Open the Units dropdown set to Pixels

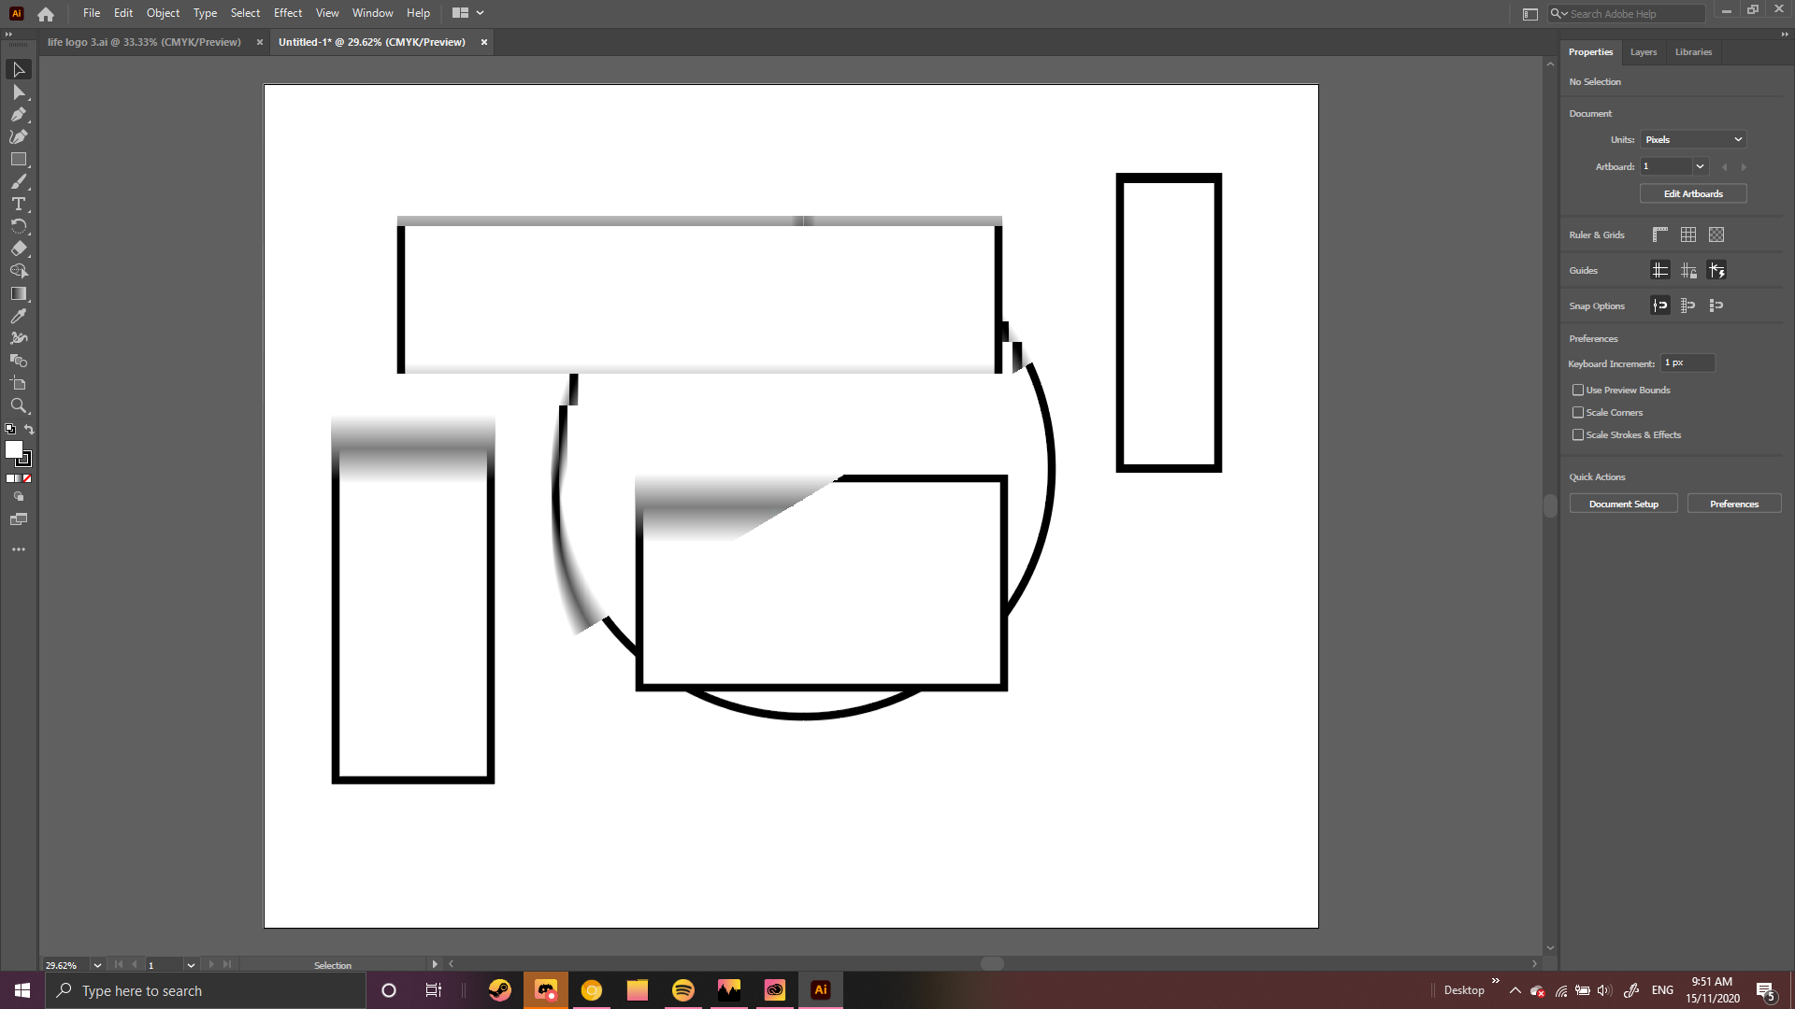(1693, 138)
